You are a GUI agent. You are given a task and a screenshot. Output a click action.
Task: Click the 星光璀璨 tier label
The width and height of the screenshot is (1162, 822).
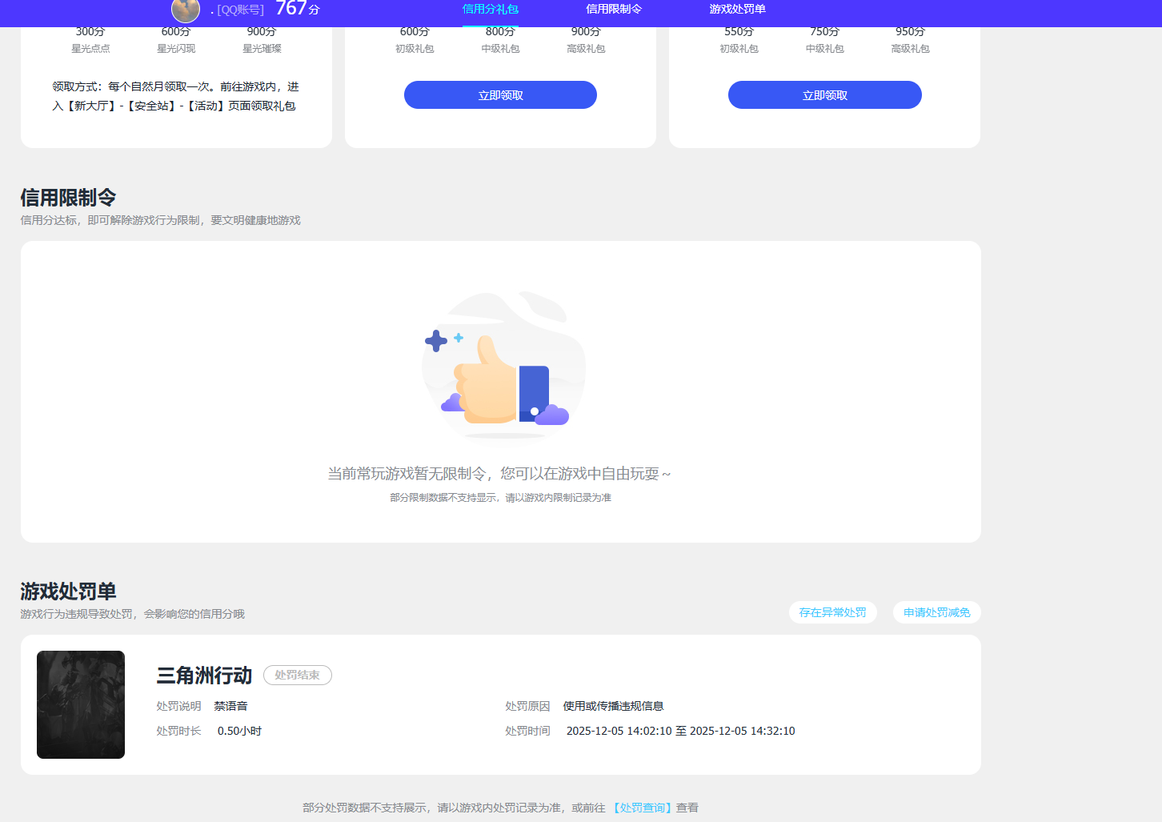pos(262,49)
